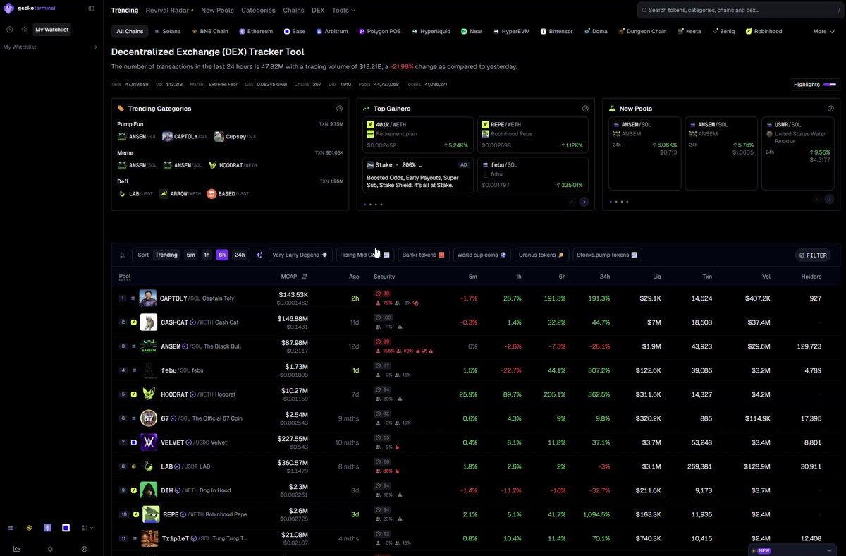
Task: Open the star favorites icon in sidebar
Action: point(25,30)
